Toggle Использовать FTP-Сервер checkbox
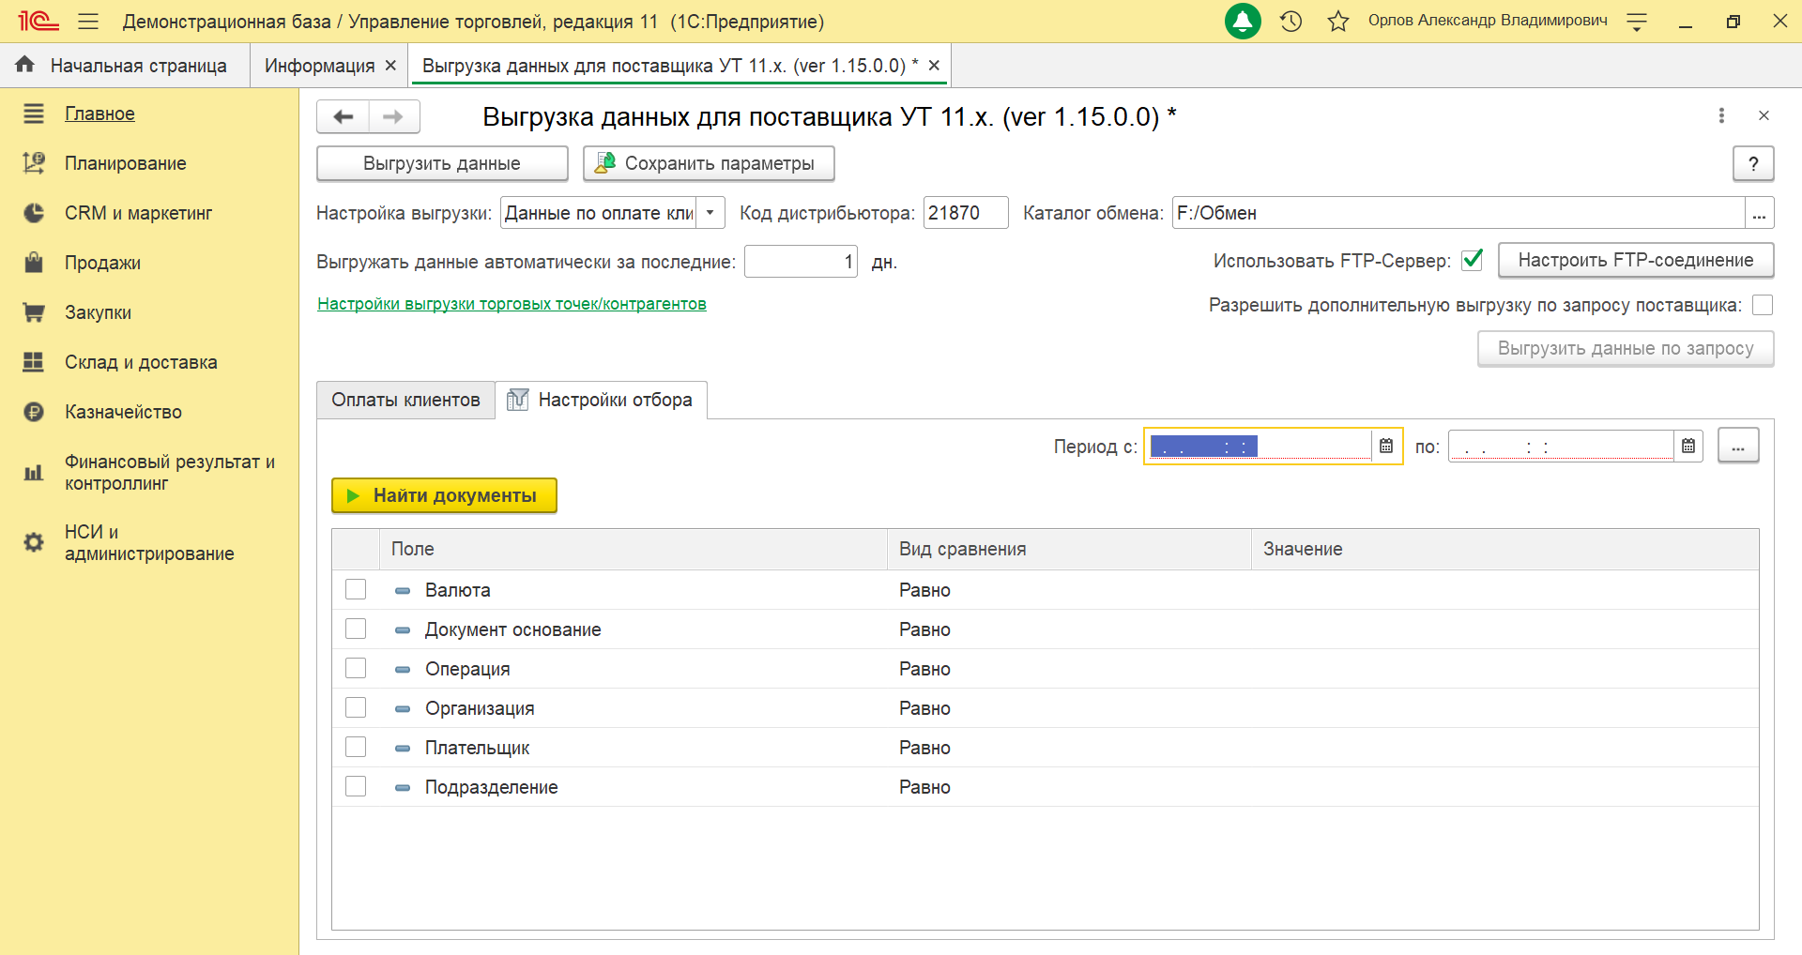Image resolution: width=1802 pixels, height=955 pixels. pos(1473,260)
